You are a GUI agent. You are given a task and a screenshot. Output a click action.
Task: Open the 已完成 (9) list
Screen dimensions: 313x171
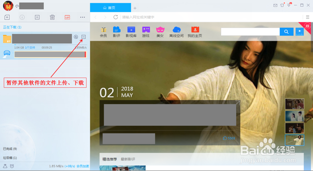(10, 149)
